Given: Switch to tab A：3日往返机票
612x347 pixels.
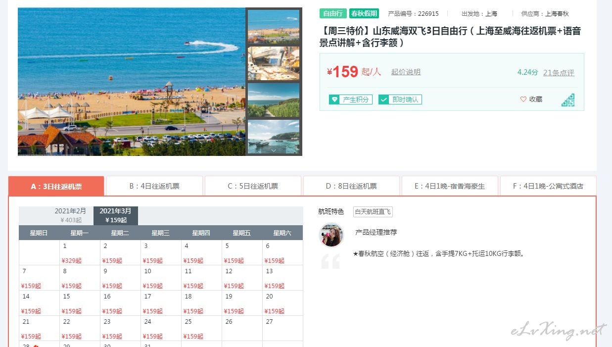Looking at the screenshot, I should [56, 186].
